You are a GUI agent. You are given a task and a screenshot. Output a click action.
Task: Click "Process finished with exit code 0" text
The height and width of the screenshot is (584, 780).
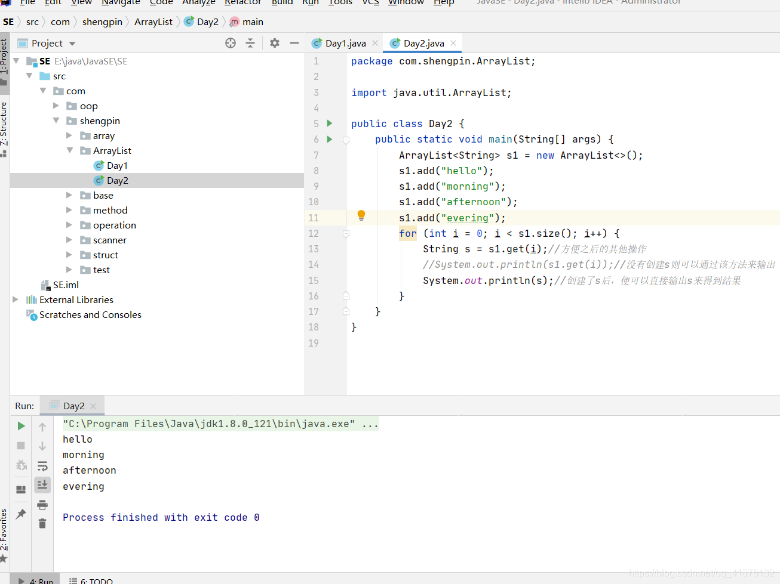tap(161, 517)
